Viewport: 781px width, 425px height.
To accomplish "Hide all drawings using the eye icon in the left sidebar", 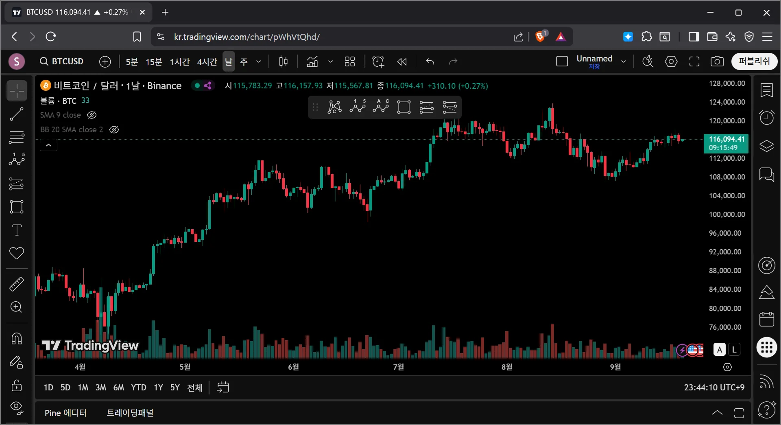I will 17,408.
